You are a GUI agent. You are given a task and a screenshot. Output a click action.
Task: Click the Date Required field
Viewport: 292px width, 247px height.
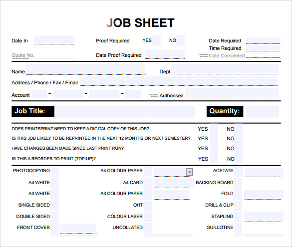(x=263, y=40)
